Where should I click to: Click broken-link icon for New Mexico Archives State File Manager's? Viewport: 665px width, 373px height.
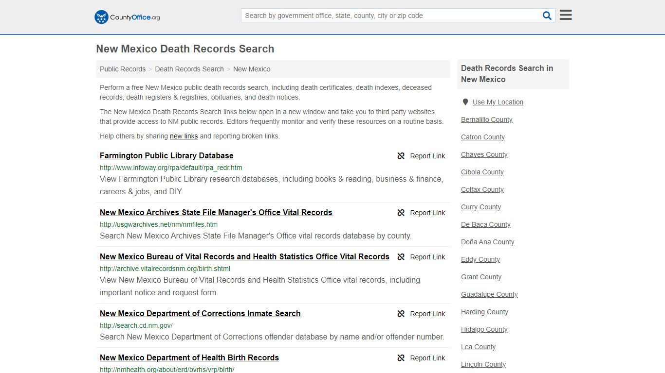(401, 213)
